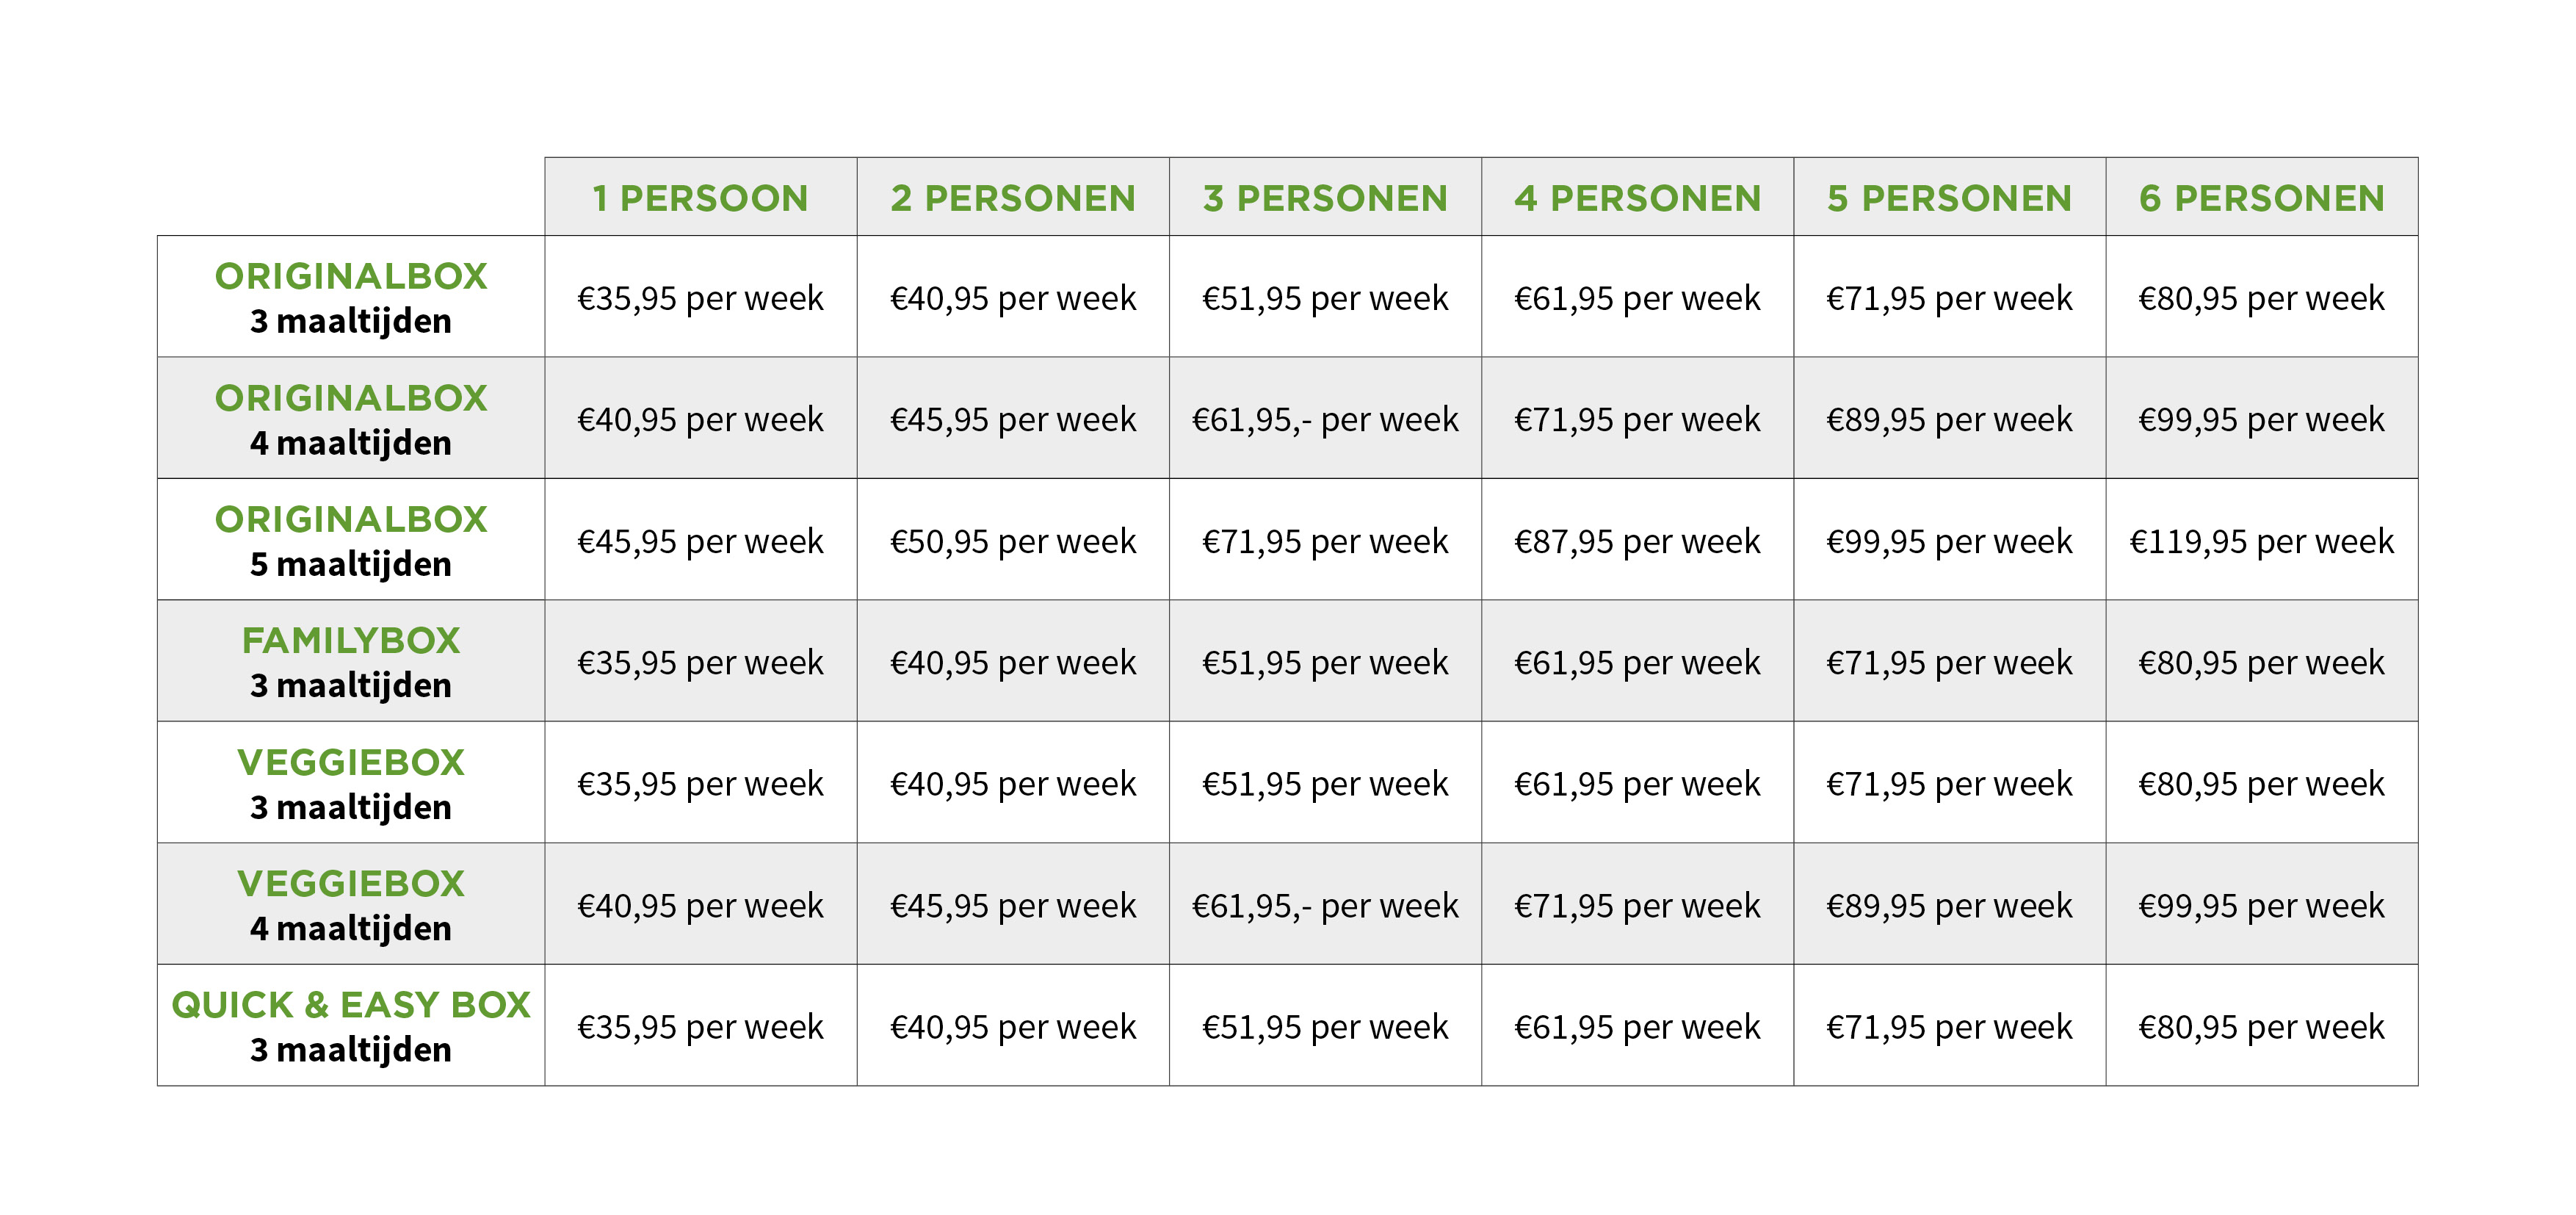Image resolution: width=2576 pixels, height=1215 pixels.
Task: Select the 4 PERSONEN column header
Action: [x=1637, y=197]
